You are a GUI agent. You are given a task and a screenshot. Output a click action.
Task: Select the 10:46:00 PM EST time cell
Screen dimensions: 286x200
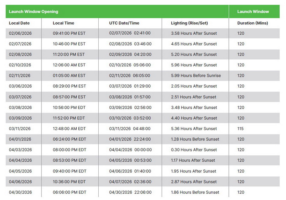point(69,44)
